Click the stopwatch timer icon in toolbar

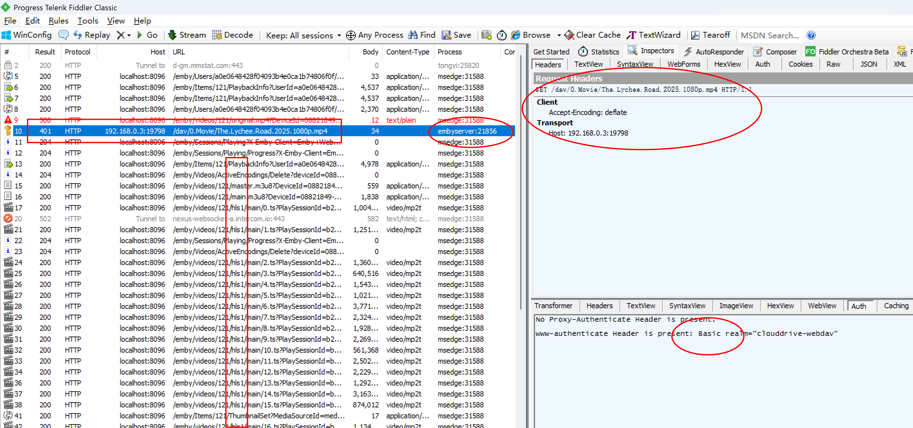point(501,35)
